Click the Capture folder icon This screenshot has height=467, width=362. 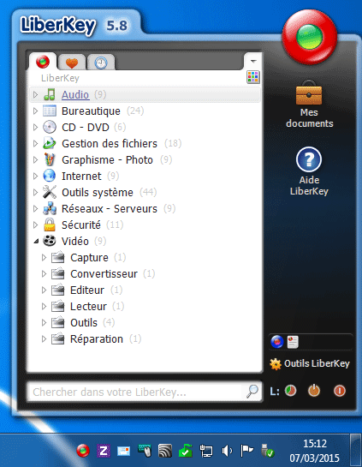(57, 257)
